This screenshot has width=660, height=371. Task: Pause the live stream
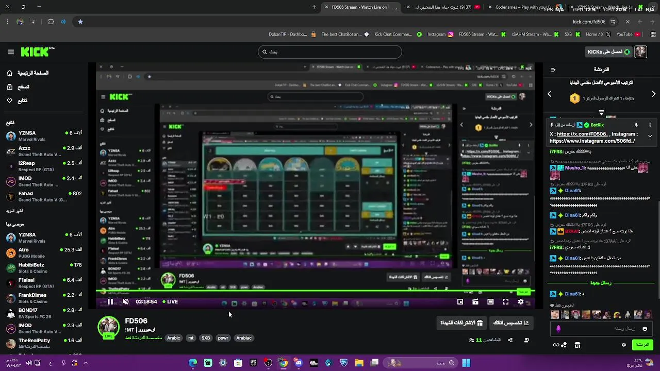point(110,302)
